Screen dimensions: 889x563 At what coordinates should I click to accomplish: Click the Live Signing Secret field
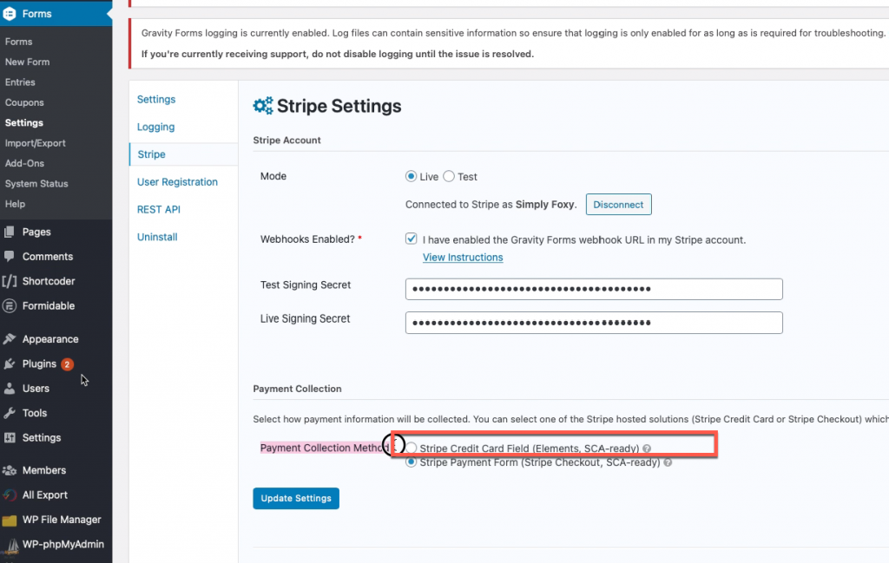pyautogui.click(x=594, y=323)
